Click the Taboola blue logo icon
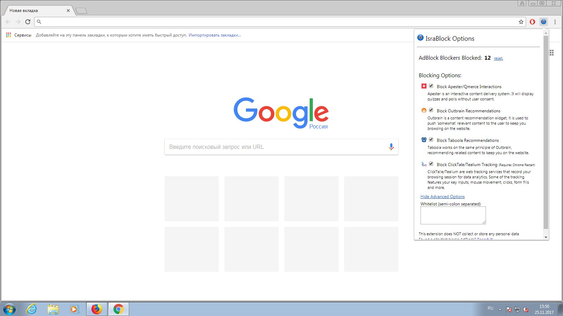The width and height of the screenshot is (563, 316). (x=424, y=140)
